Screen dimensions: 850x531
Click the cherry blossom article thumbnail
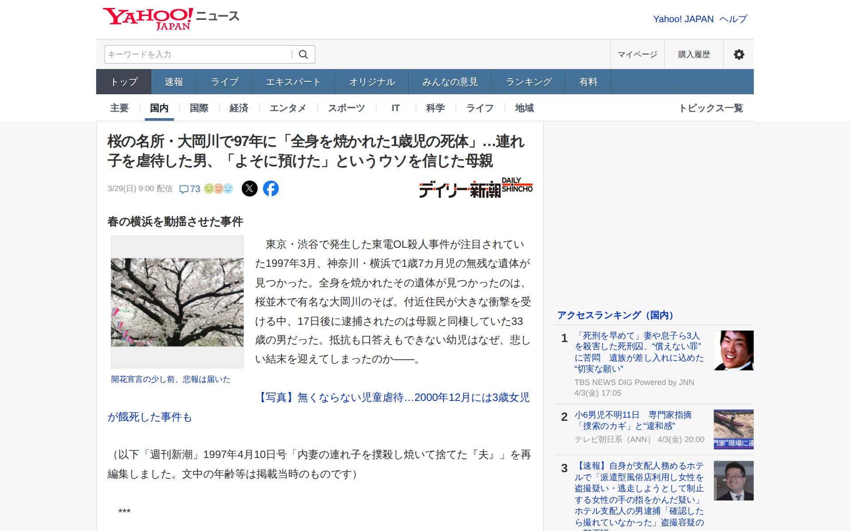pos(177,302)
